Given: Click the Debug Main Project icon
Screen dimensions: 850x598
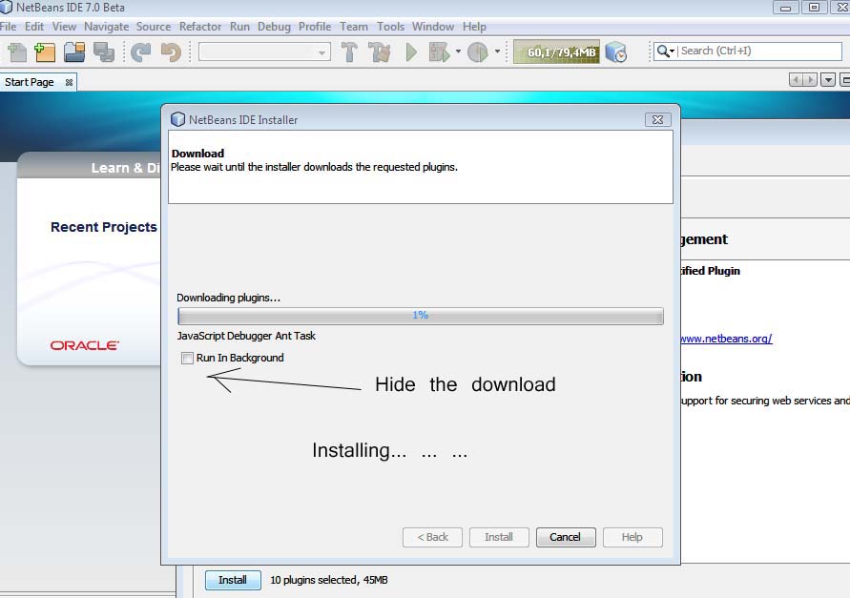Looking at the screenshot, I should pyautogui.click(x=439, y=52).
